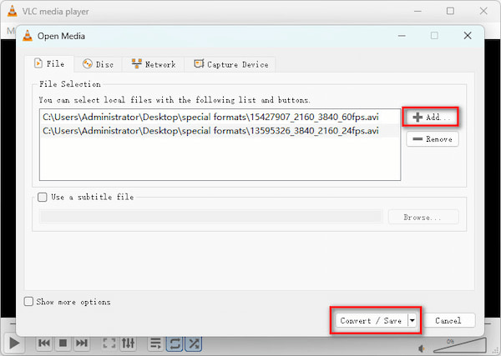
Task: Click the Play button in VLC main window
Action: [13, 343]
